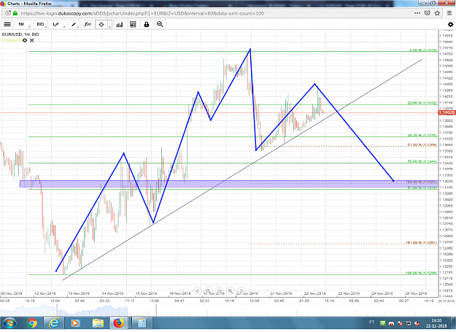Image resolution: width=456 pixels, height=332 pixels.
Task: Open the Firefox page actions ellipsis
Action: [417, 13]
